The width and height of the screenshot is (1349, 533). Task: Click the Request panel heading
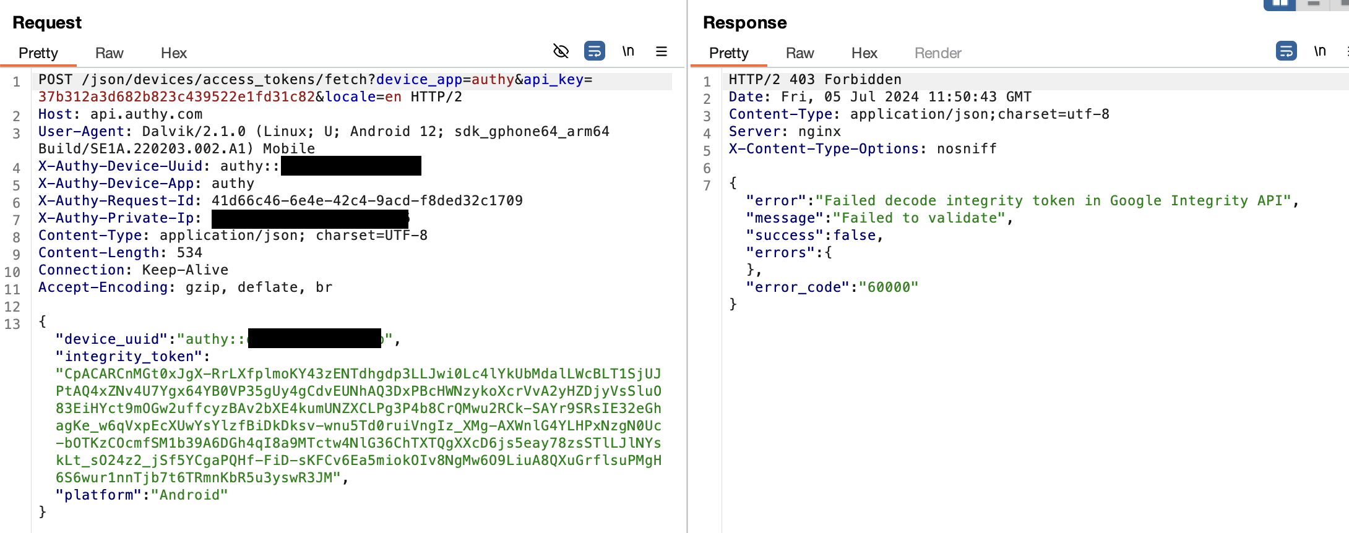(47, 23)
